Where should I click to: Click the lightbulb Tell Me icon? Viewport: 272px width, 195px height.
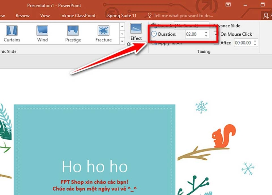pos(150,15)
